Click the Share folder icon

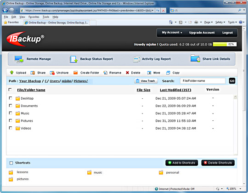tap(33, 73)
